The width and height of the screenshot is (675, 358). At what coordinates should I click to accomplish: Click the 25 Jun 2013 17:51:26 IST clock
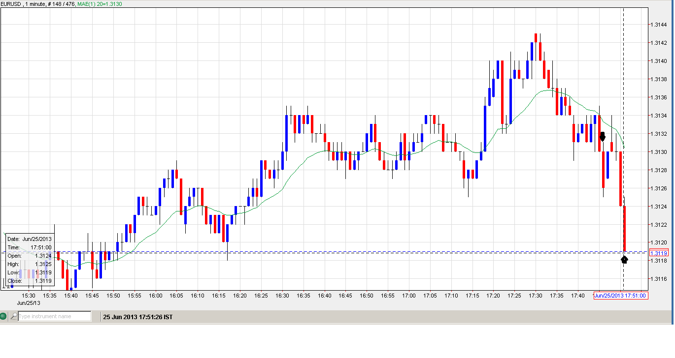click(x=137, y=317)
